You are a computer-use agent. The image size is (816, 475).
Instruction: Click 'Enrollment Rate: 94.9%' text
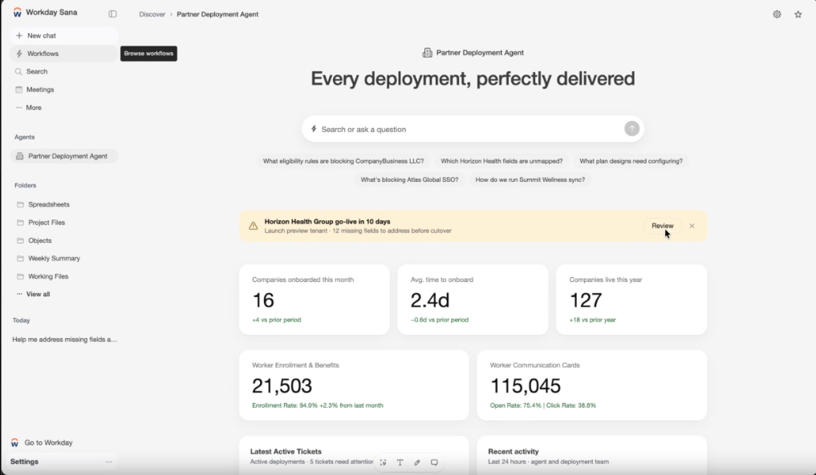[285, 405]
